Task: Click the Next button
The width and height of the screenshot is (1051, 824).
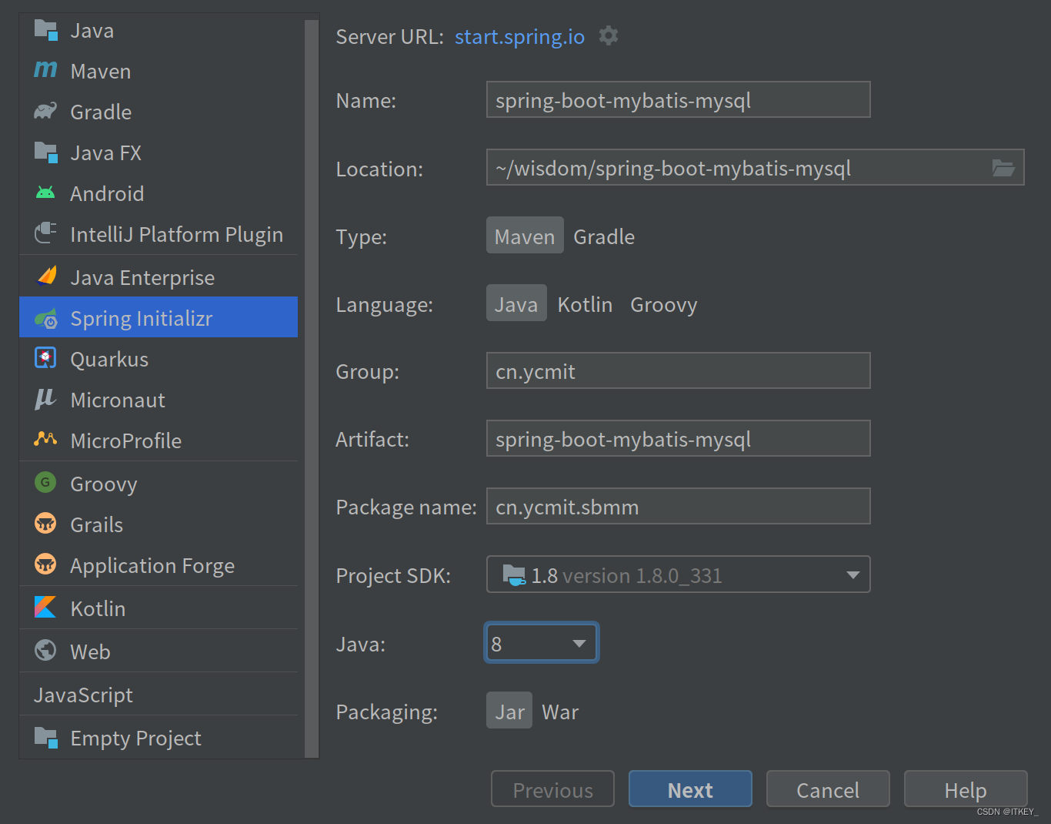Action: [x=690, y=789]
